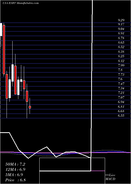Click the 9.04 price axis label
Viewport: 131px width, 184px height.
coord(121,29)
